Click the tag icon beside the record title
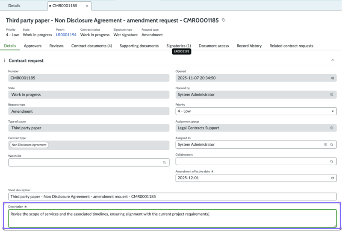342x231 pixels. point(223,20)
